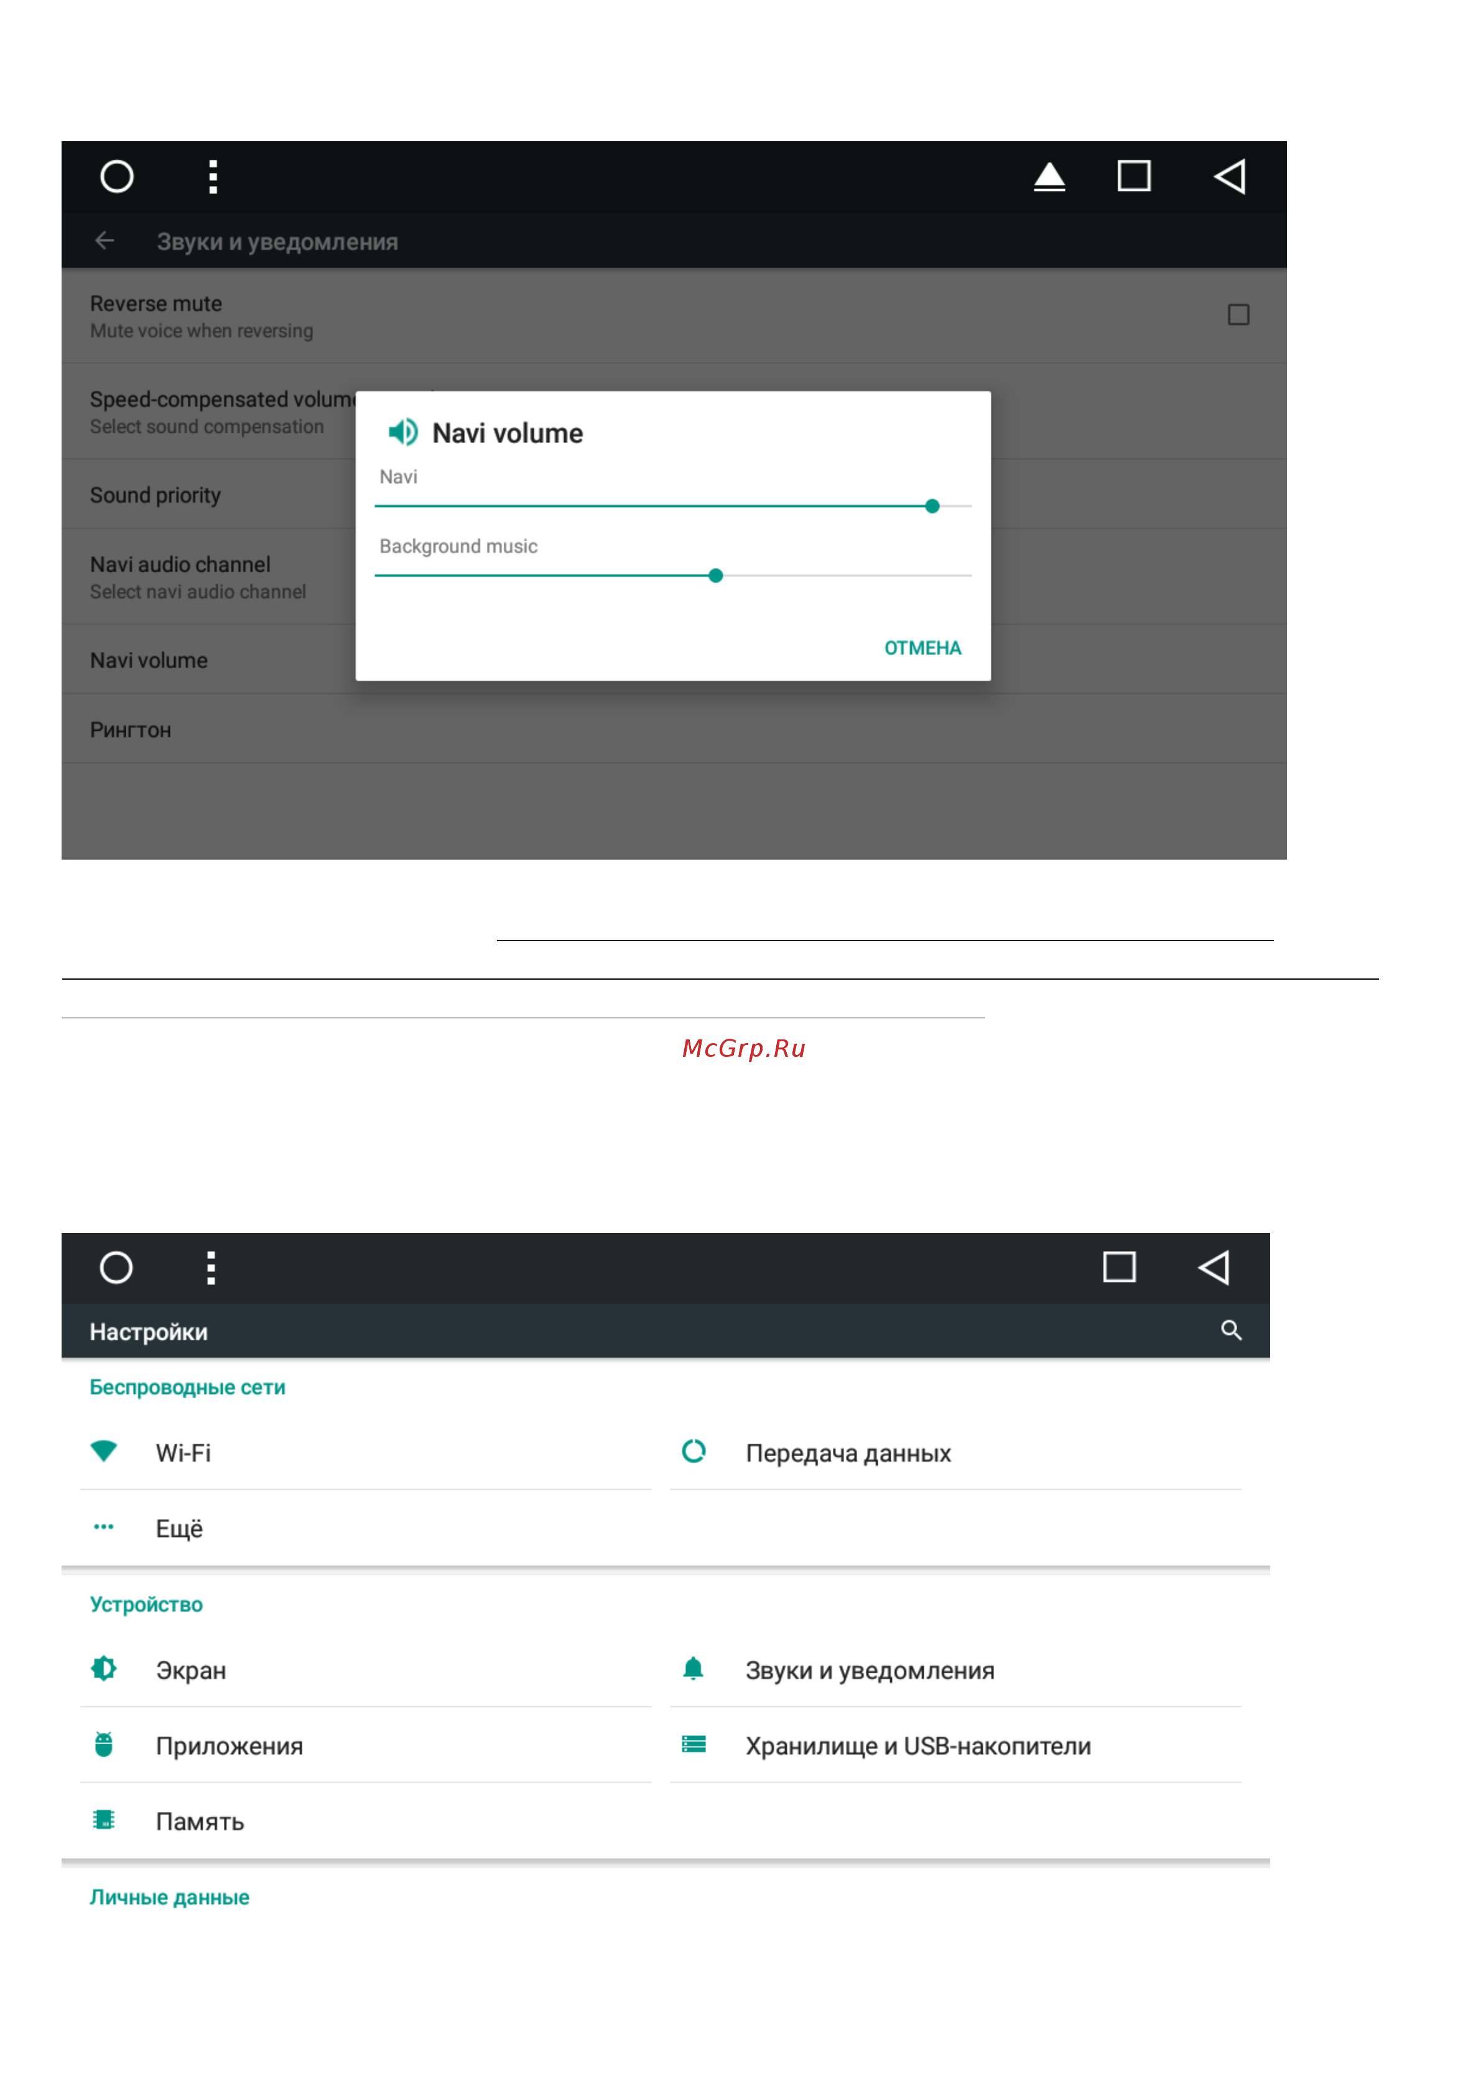Viewport: 1481px width, 2095px height.
Task: Click the Navi volume speaker icon
Action: point(402,432)
